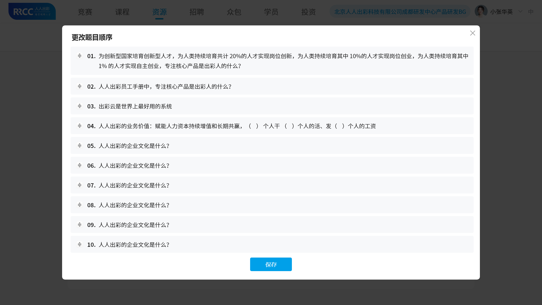Select question 06 企业文化 text
Viewport: 542px width, 305px height.
[x=134, y=165]
